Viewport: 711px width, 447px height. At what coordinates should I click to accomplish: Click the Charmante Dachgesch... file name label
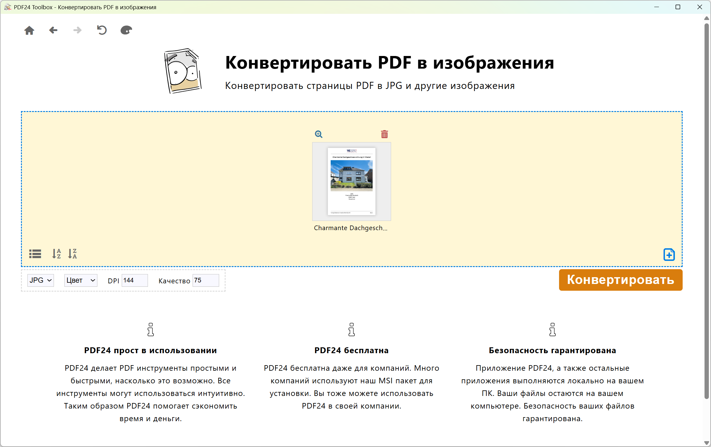[350, 228]
